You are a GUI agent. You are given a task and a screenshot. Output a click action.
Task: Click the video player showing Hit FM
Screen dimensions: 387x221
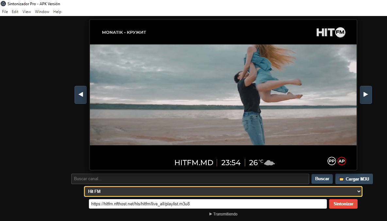tap(223, 95)
